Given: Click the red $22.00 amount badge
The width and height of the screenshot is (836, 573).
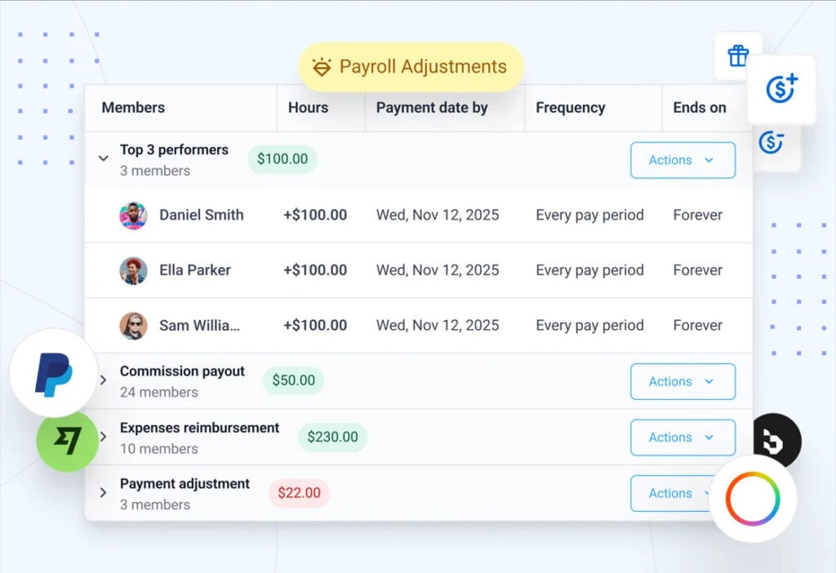Looking at the screenshot, I should tap(299, 493).
